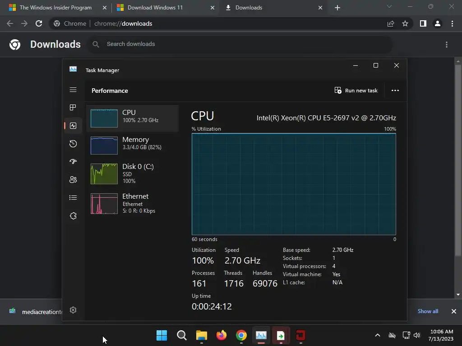Open Details list icon in Task Manager

pos(73,197)
